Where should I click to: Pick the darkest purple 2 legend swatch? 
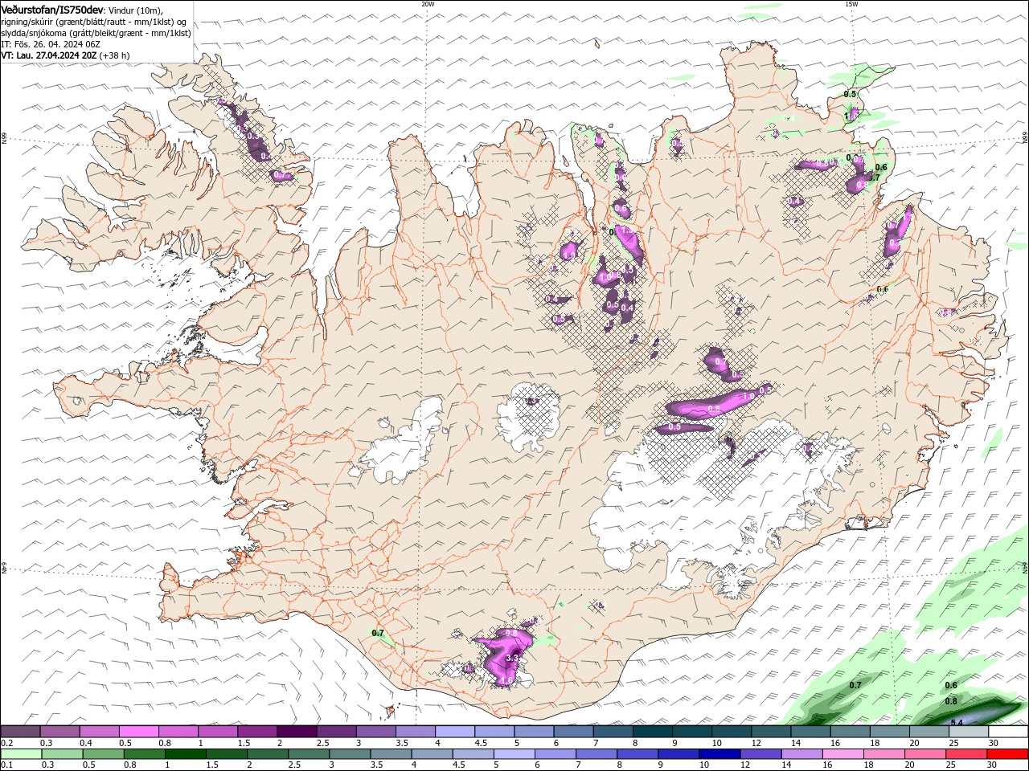coord(296,731)
